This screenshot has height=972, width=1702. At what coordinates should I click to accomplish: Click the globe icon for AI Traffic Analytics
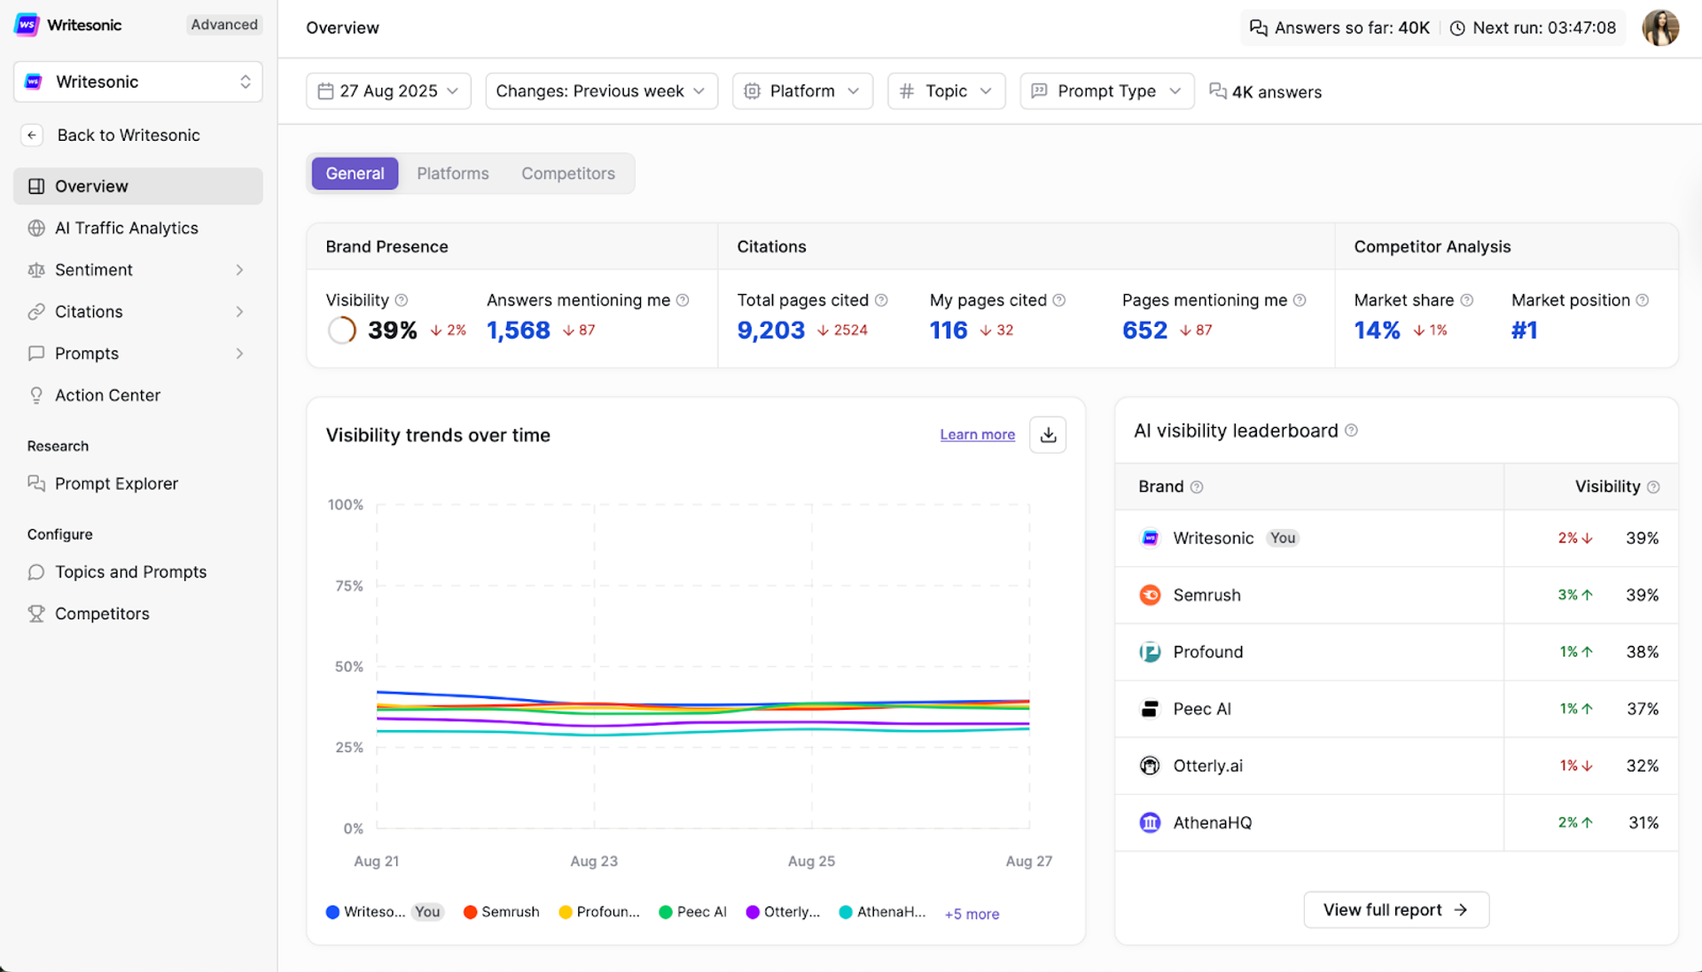point(36,228)
